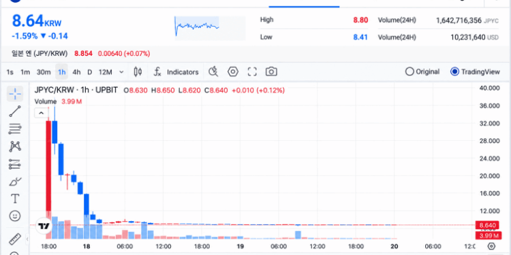Select the trend line drawing tool
The image size is (511, 255).
(15, 112)
